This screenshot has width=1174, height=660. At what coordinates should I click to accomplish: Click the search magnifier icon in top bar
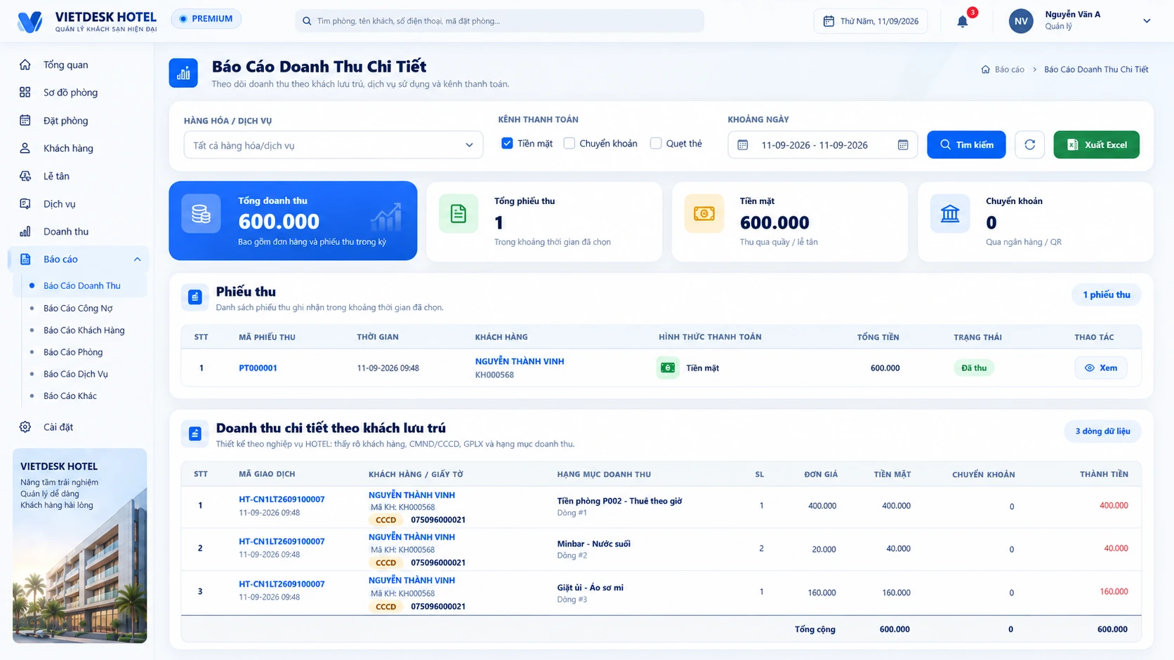(307, 21)
